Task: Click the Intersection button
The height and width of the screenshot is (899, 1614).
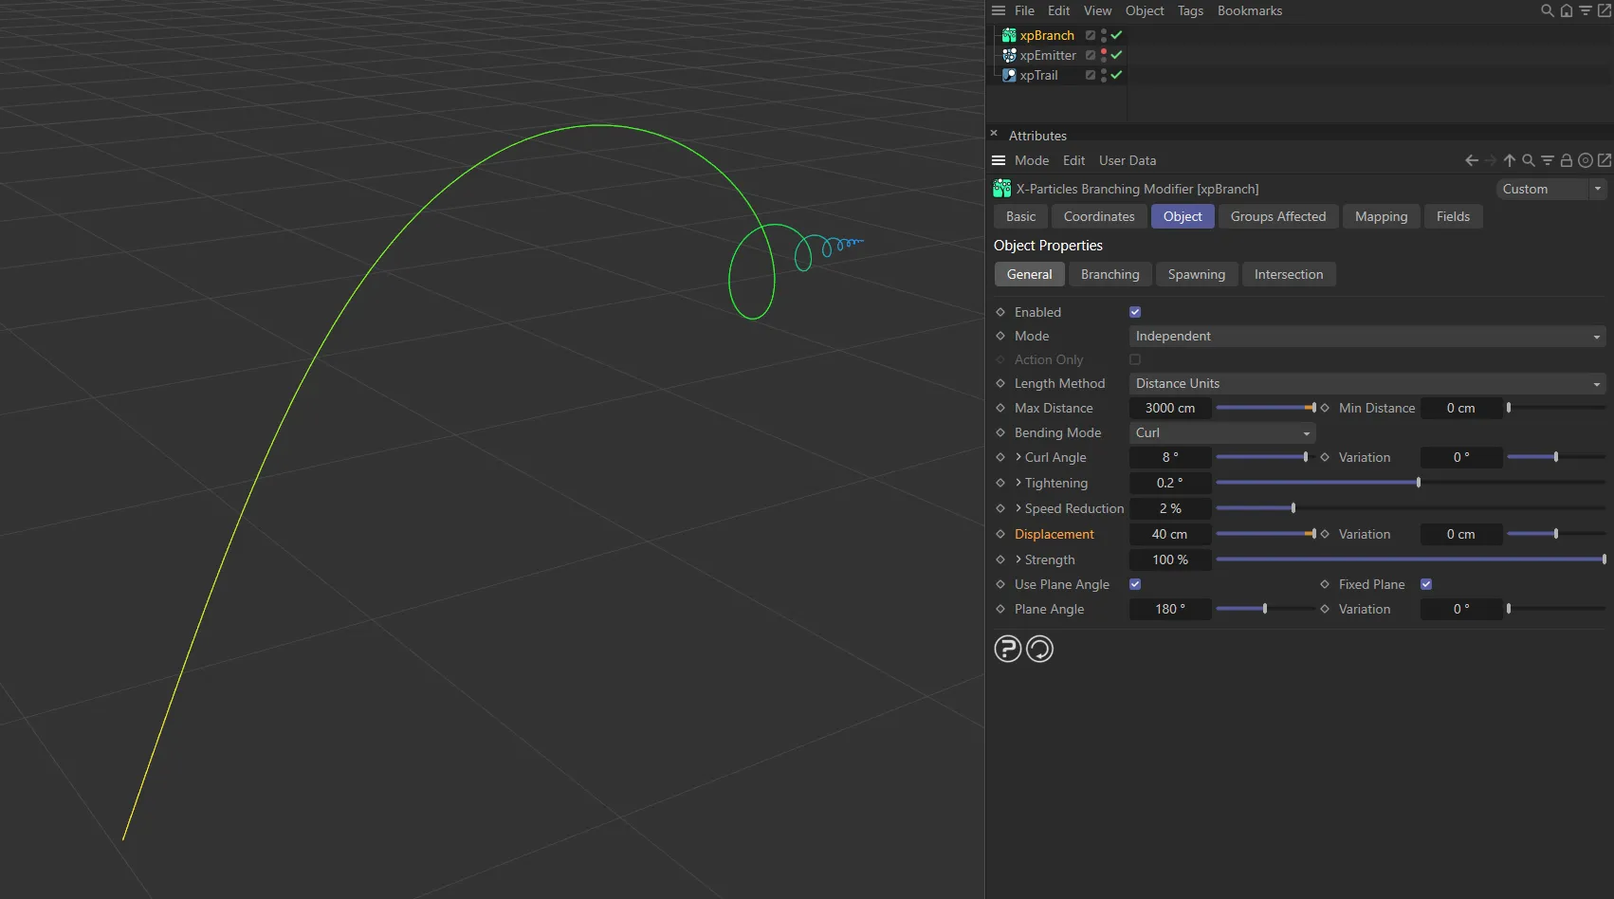Action: pyautogui.click(x=1289, y=274)
